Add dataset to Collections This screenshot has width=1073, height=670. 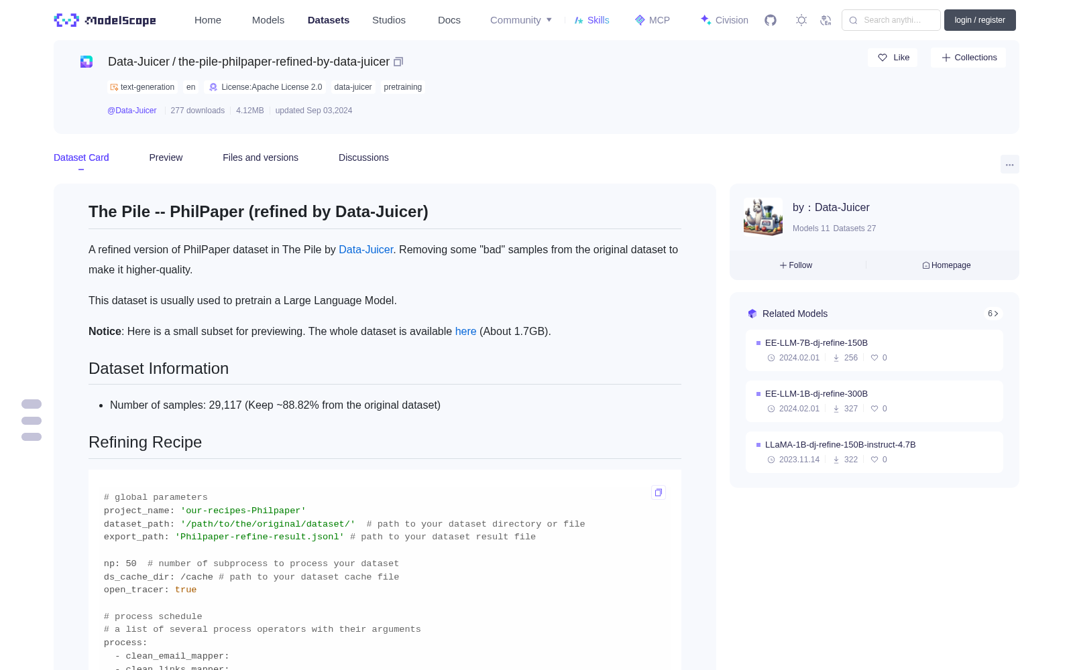[968, 58]
